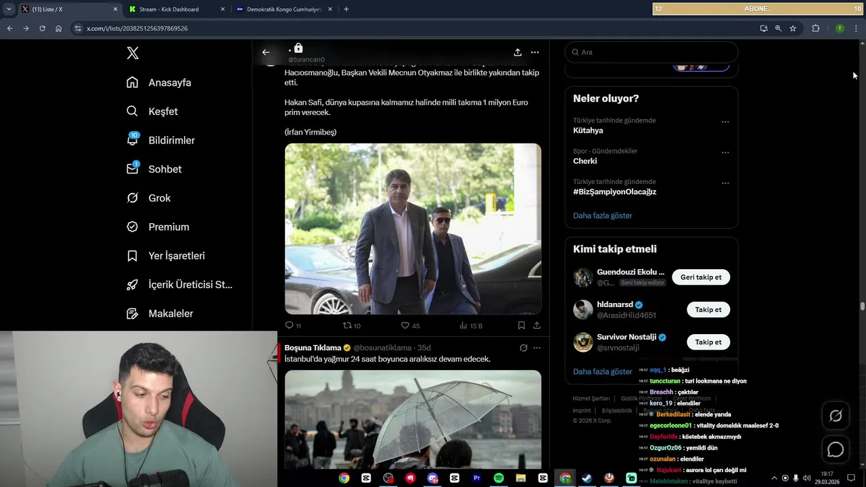Open Makaleler in sidebar
866x487 pixels.
(160, 314)
